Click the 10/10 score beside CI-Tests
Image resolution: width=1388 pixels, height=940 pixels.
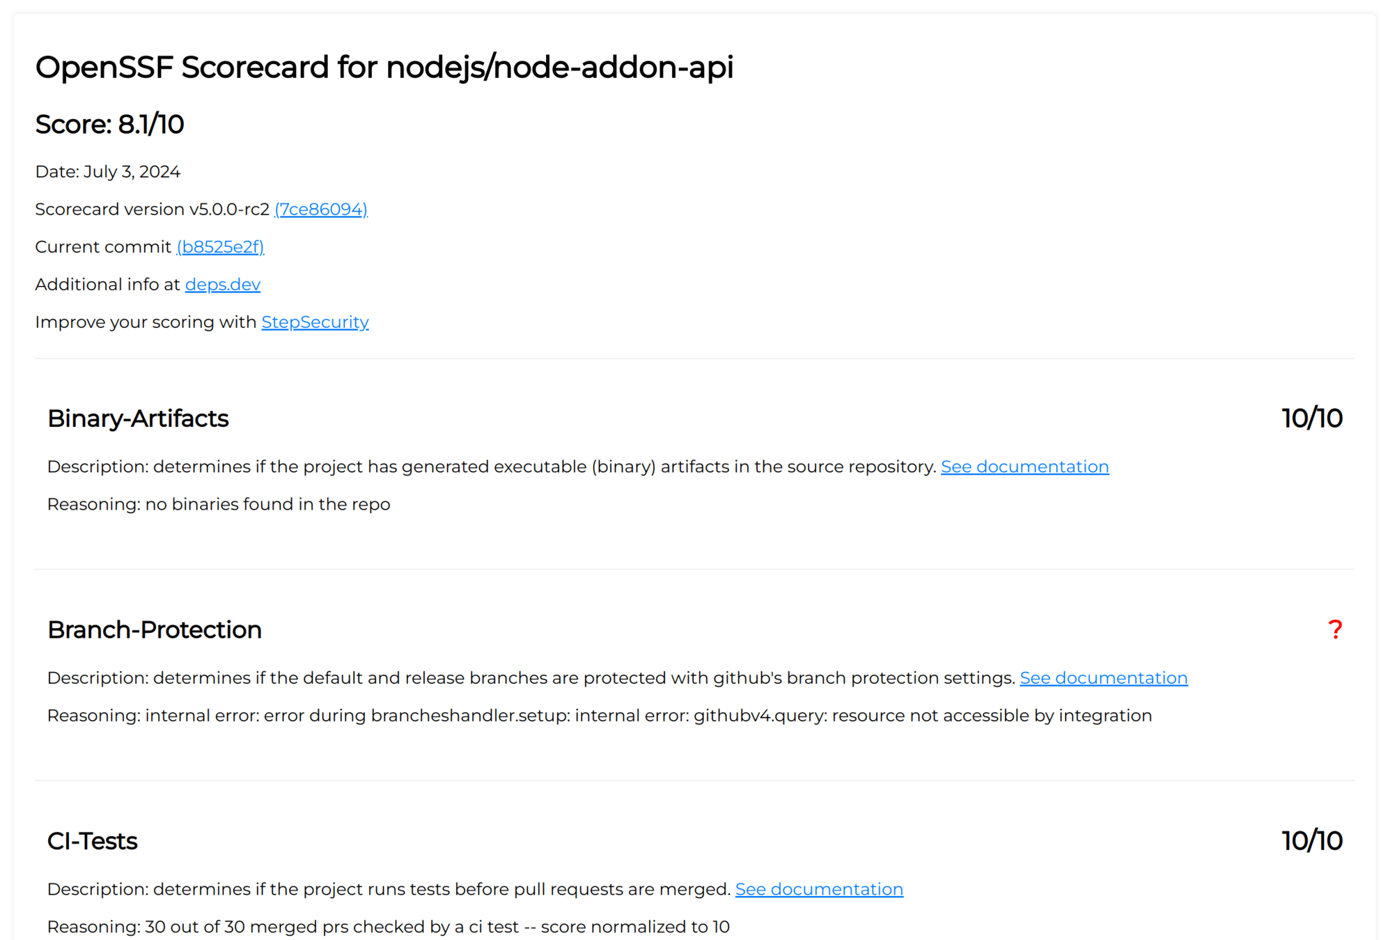click(1311, 841)
